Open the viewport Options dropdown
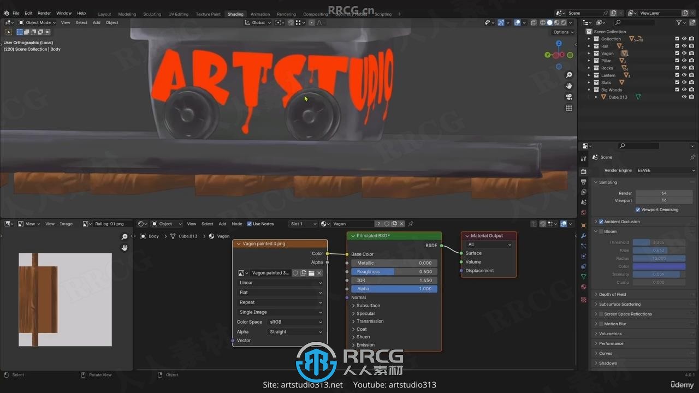 563,32
